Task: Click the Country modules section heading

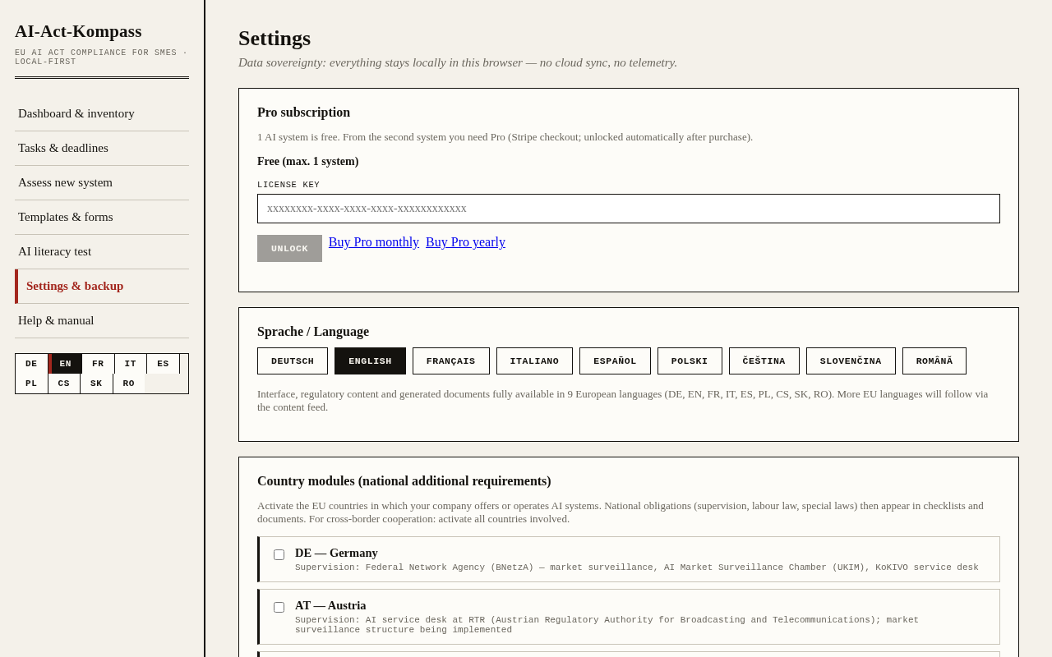Action: (404, 481)
